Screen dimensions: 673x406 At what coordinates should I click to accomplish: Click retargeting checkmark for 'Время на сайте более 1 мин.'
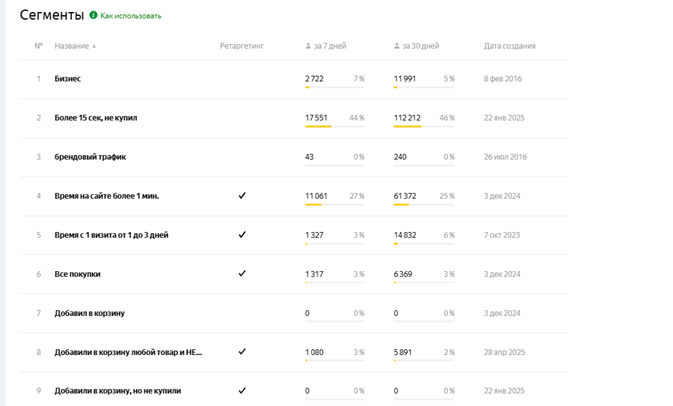(x=242, y=196)
